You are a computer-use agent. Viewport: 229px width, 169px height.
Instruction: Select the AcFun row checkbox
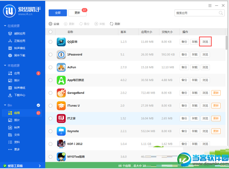point(51,67)
